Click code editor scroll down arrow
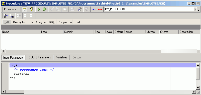 pos(198,88)
